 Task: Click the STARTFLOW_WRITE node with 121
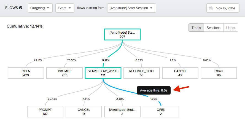point(103,73)
